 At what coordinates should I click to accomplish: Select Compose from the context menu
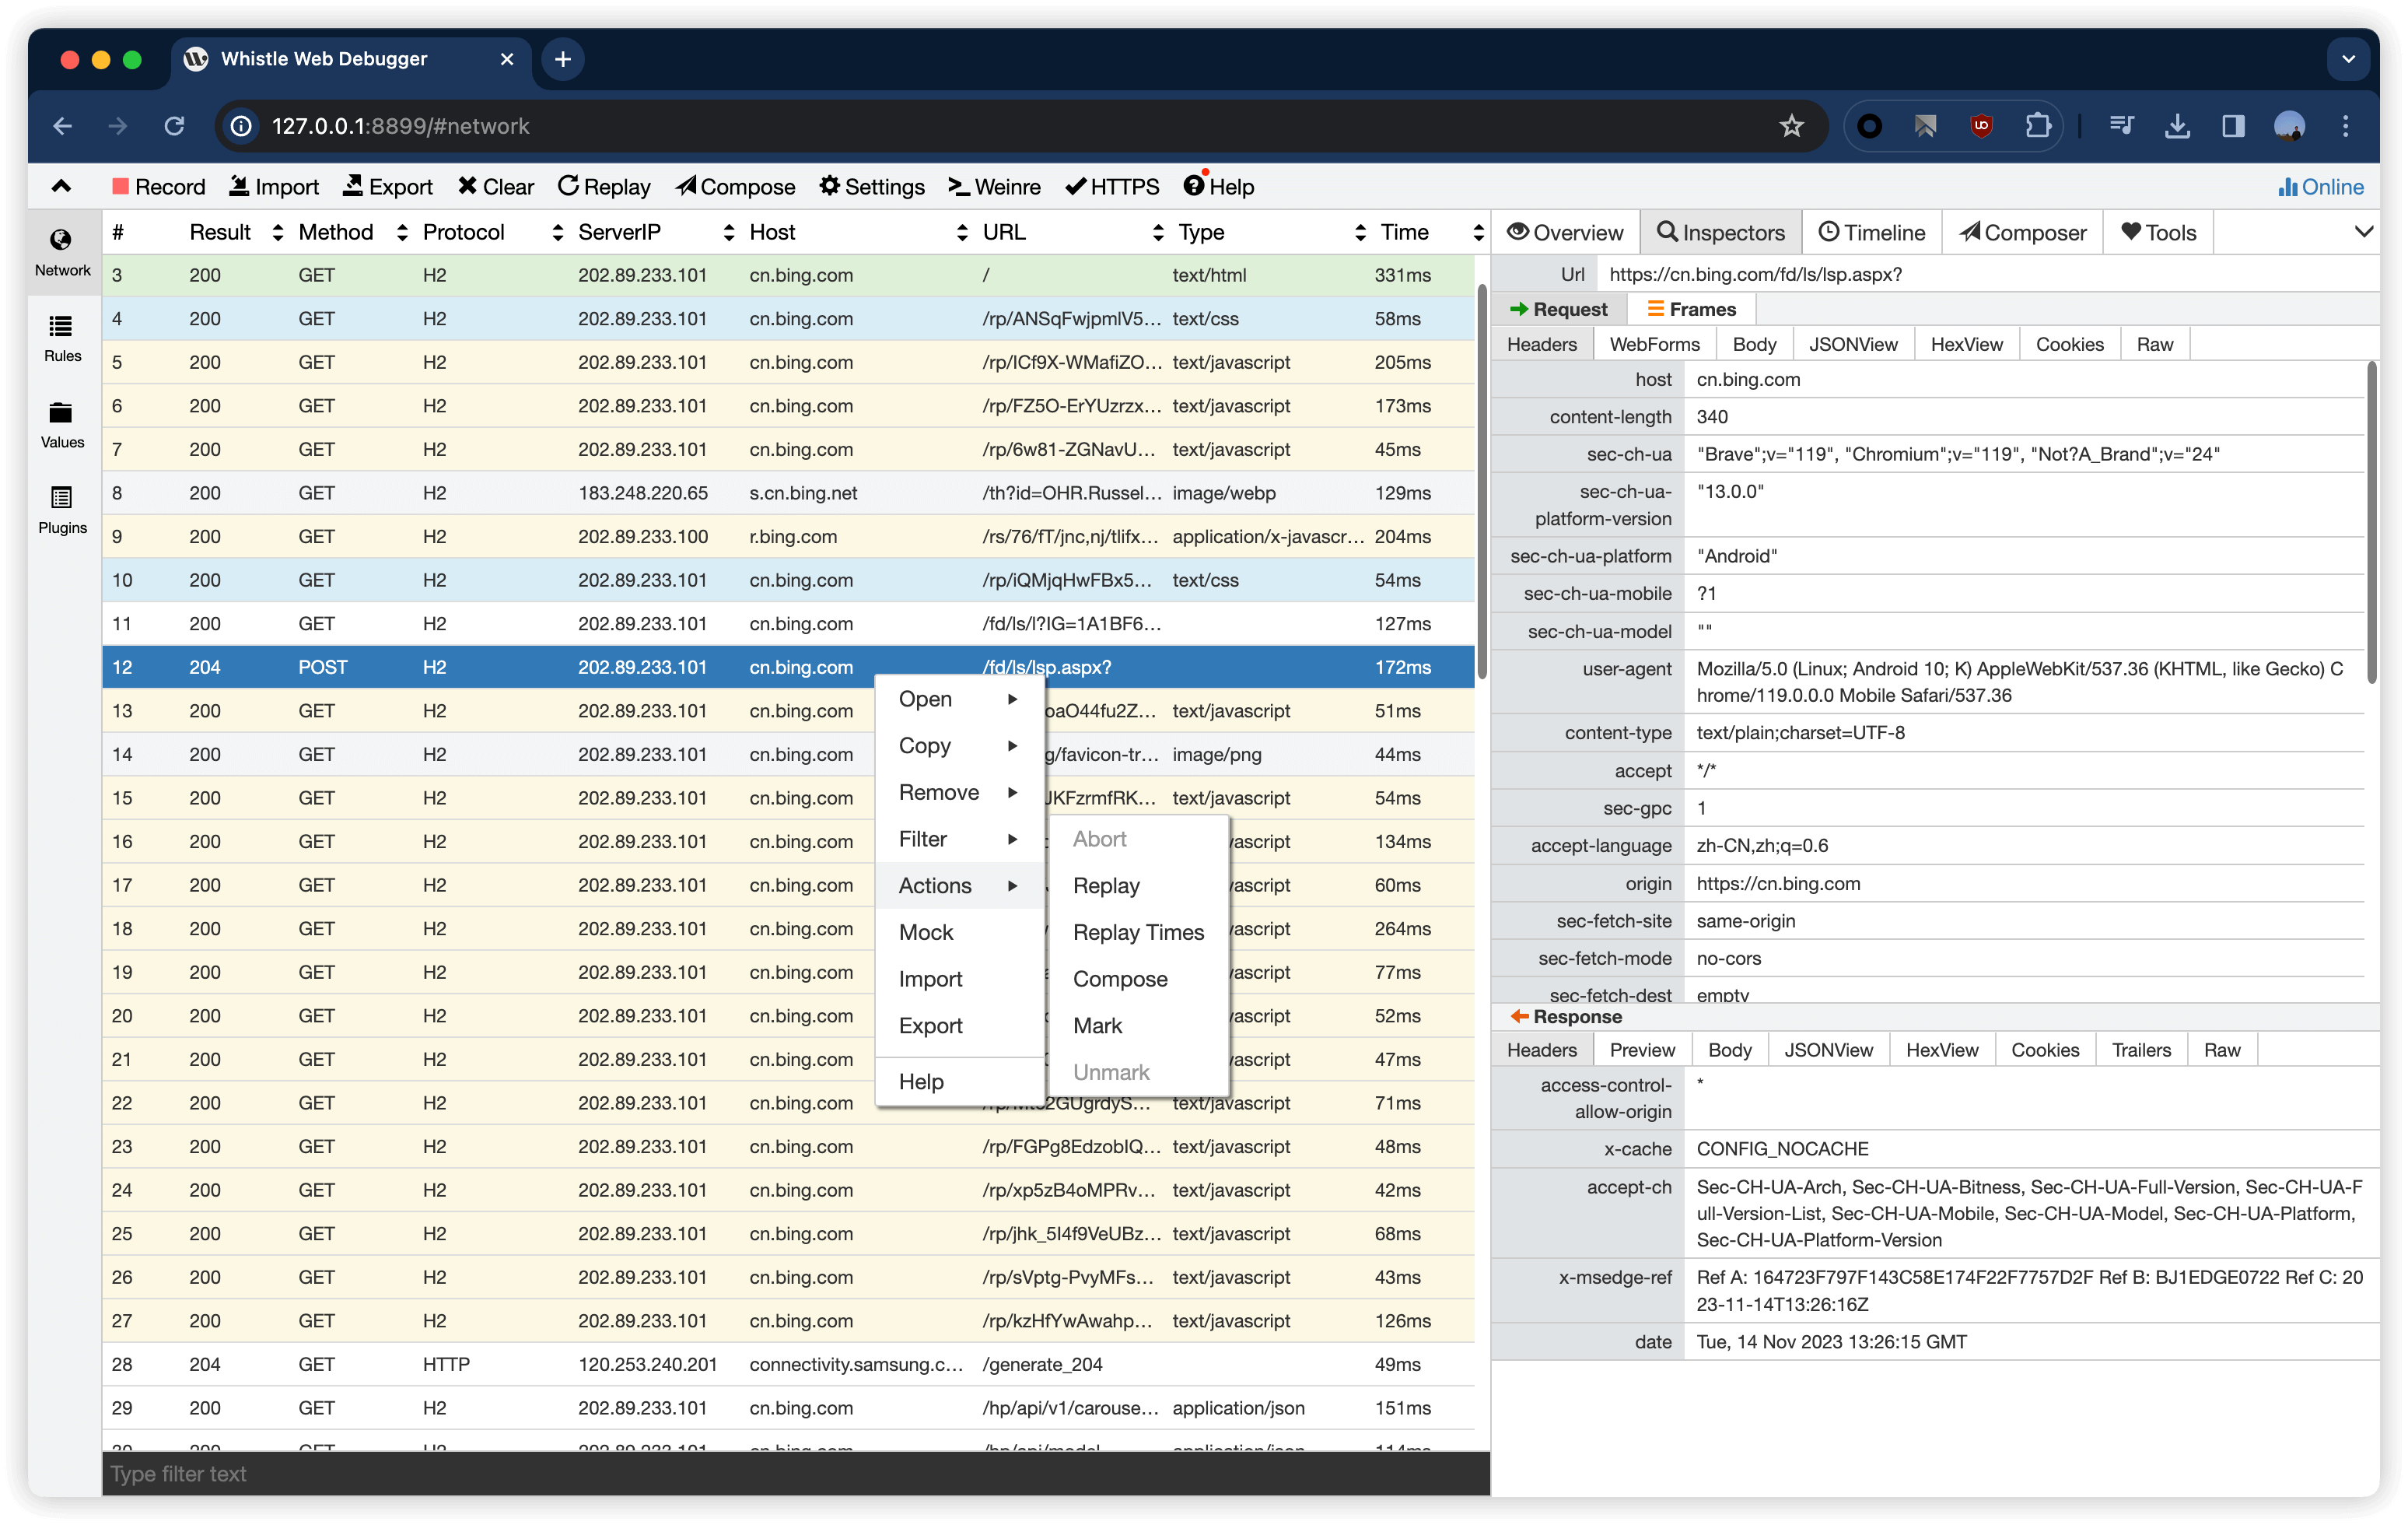click(x=1122, y=977)
